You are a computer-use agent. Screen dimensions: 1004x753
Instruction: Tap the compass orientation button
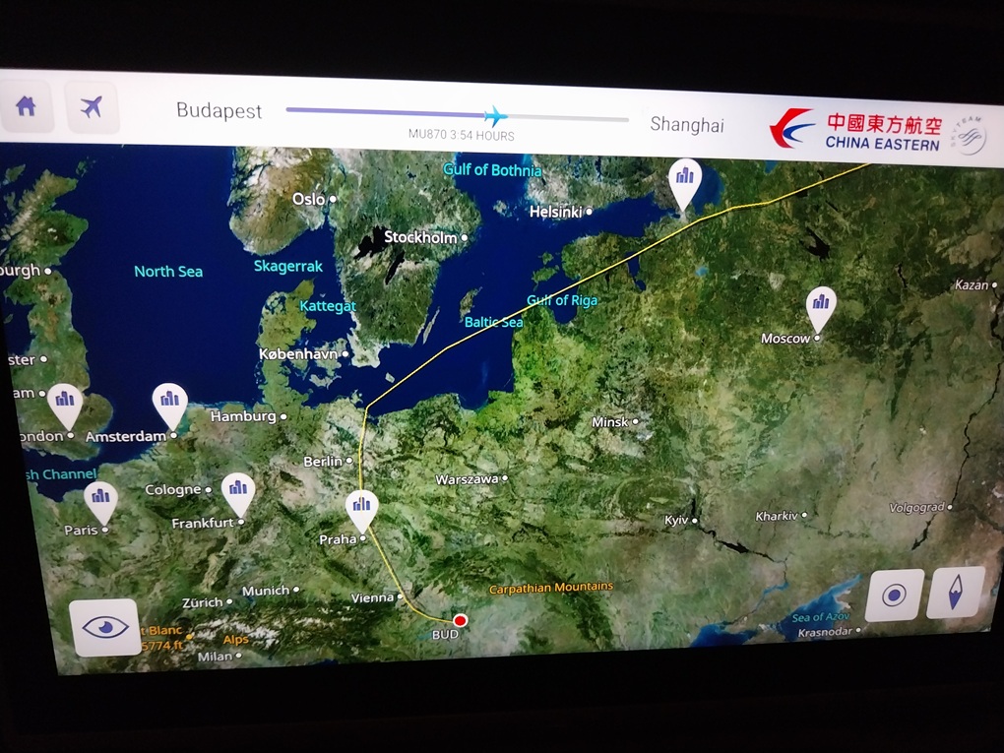955,593
